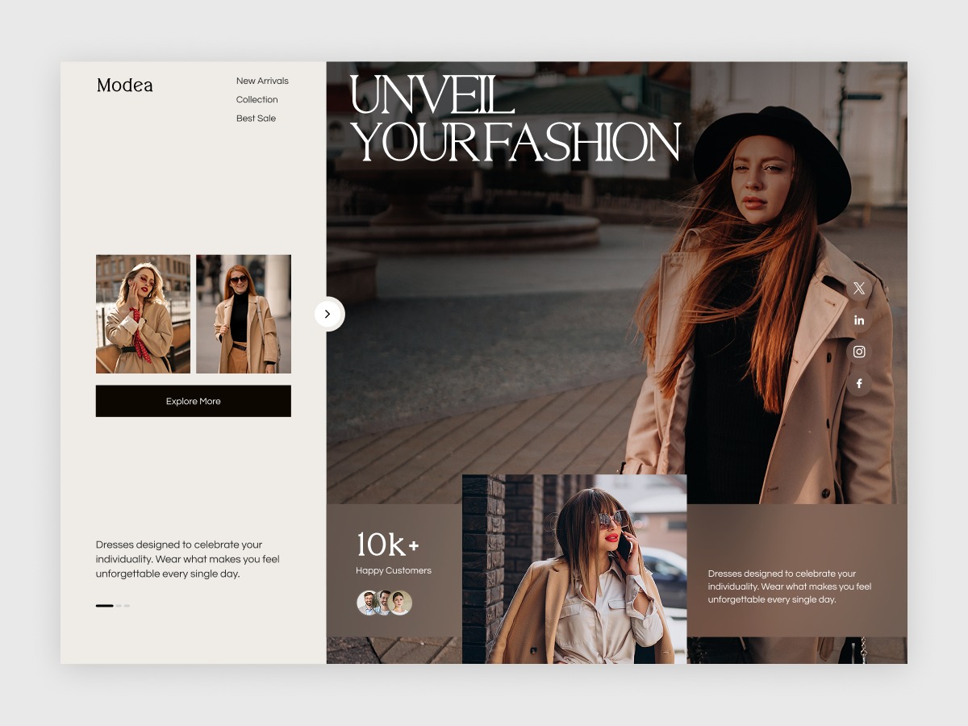Open the Collection navigation item
Image resolution: width=968 pixels, height=726 pixels.
257,99
